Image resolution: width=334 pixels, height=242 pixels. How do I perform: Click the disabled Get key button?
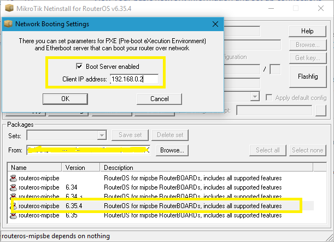[308, 58]
